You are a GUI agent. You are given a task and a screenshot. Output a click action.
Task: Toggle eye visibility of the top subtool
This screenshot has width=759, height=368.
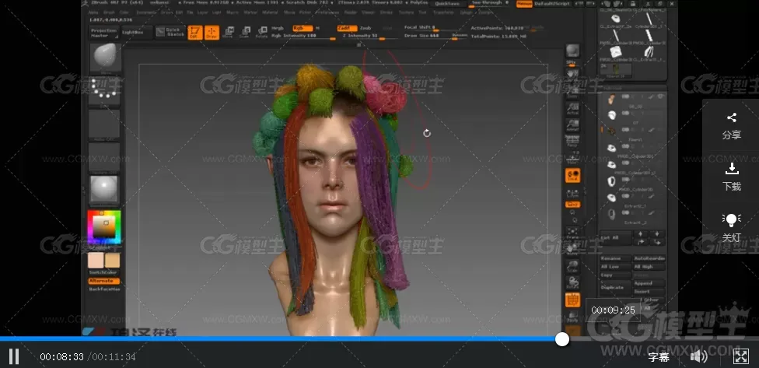(x=660, y=96)
